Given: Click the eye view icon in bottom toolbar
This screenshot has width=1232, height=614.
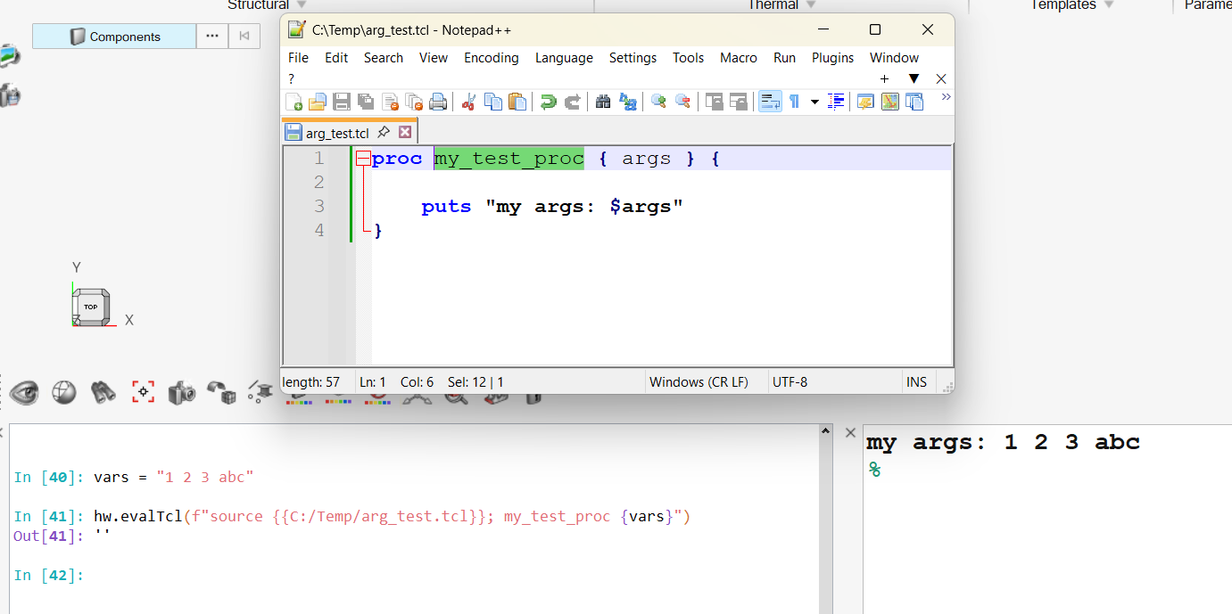Looking at the screenshot, I should [x=23, y=392].
